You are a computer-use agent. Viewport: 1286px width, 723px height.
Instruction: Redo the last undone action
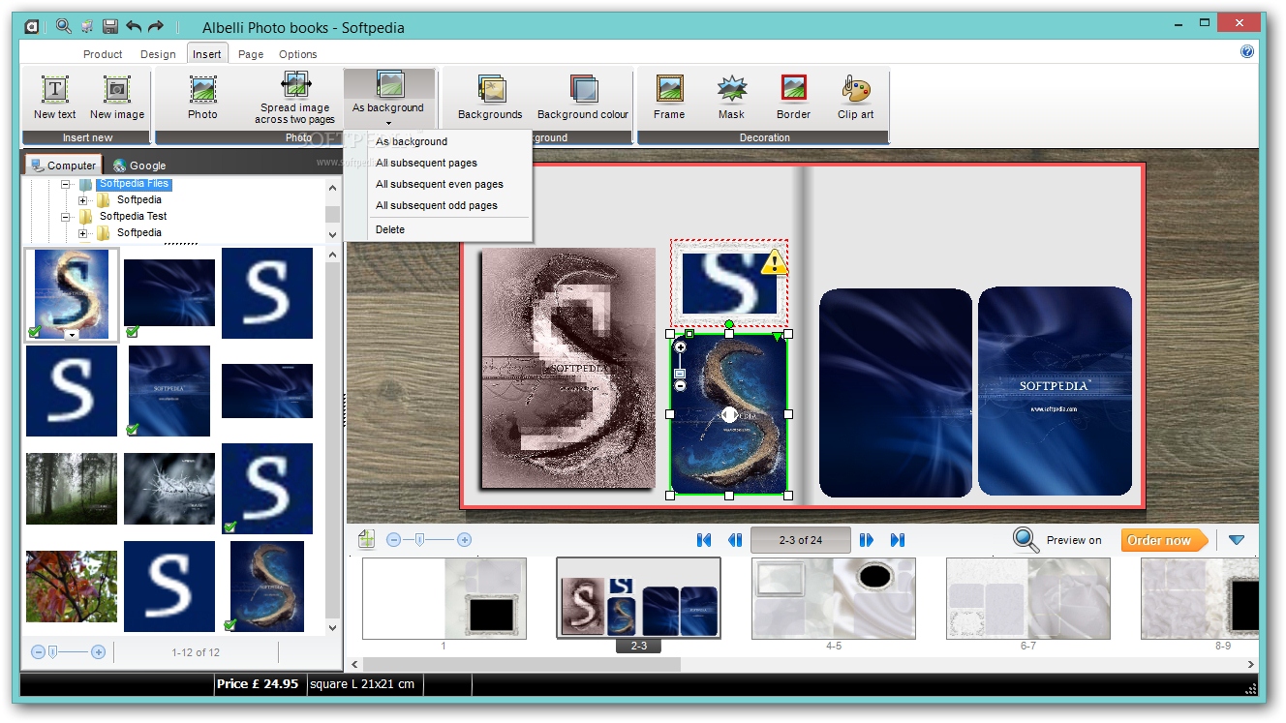click(156, 26)
